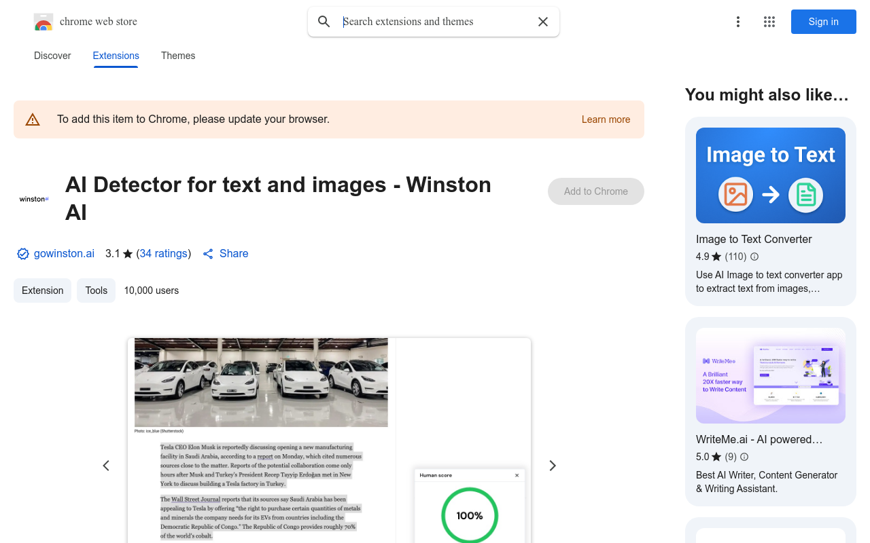
Task: Click the Chrome Web Store logo
Action: [x=43, y=22]
